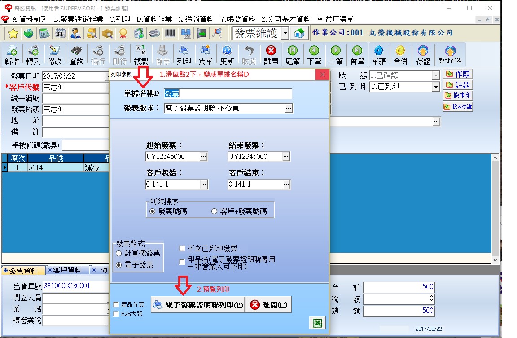Check the 產品分頁 checkbox
This screenshot has height=338, width=517.
coord(117,305)
